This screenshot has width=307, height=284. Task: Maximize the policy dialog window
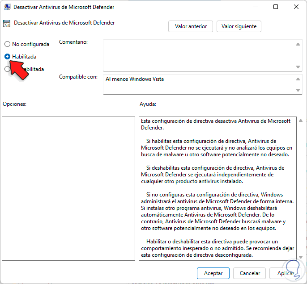coord(276,7)
